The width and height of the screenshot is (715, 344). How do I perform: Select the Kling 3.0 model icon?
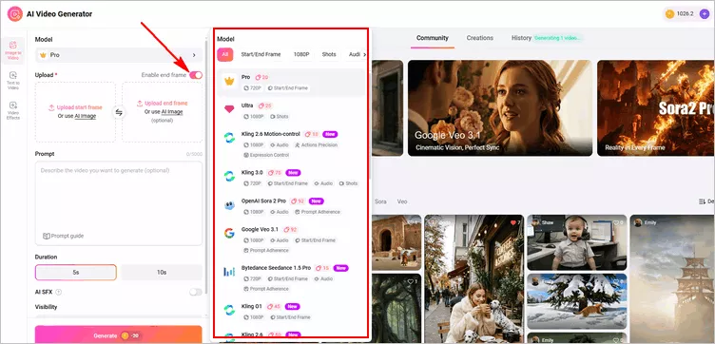point(229,177)
